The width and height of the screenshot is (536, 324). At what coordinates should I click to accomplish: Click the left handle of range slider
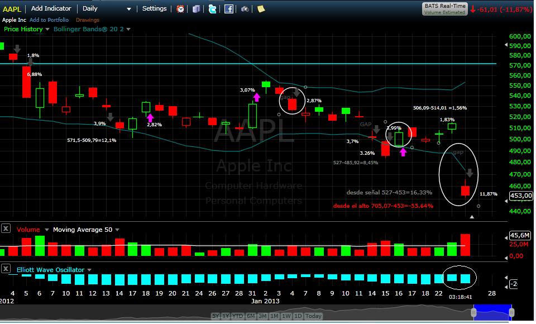tap(474, 313)
